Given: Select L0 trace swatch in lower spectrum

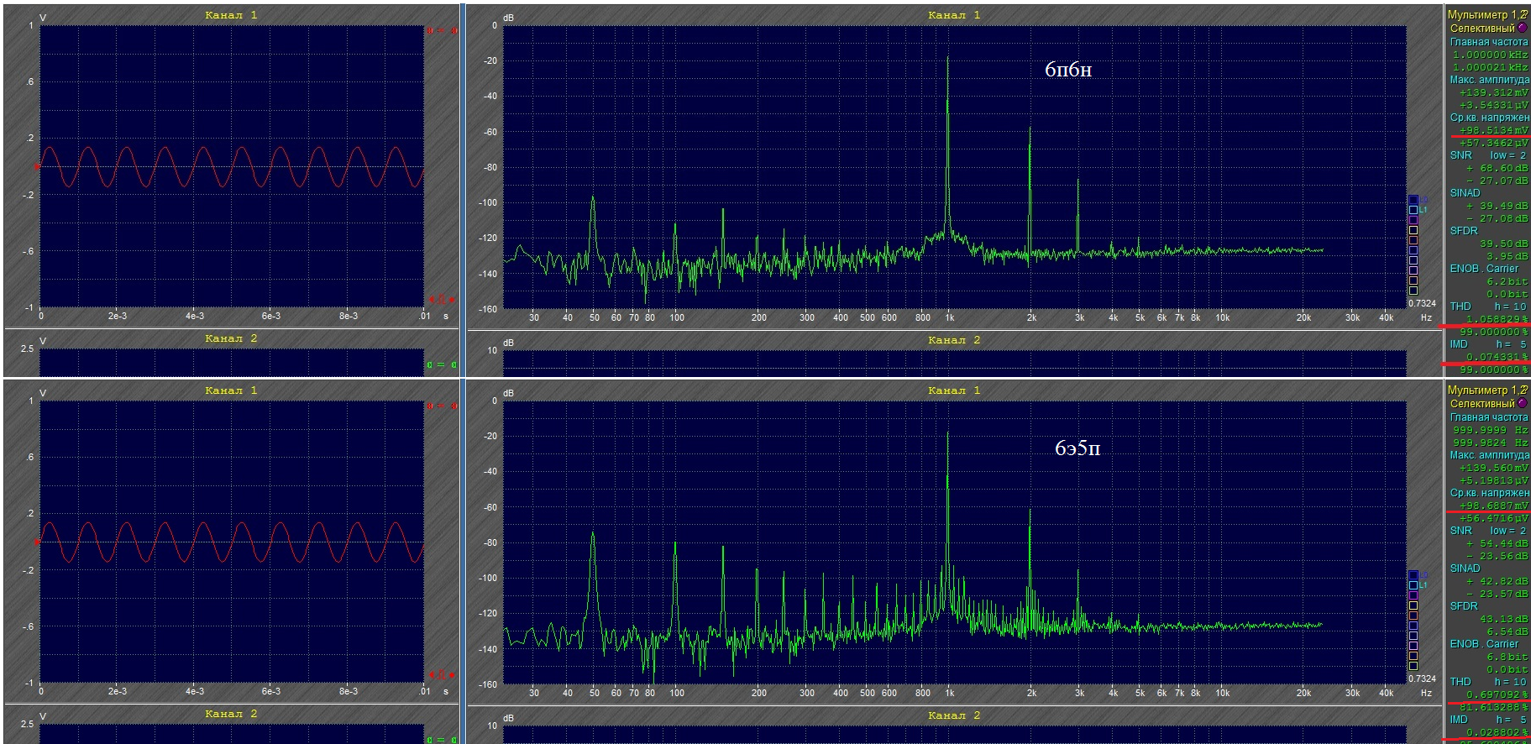Looking at the screenshot, I should coord(1413,575).
